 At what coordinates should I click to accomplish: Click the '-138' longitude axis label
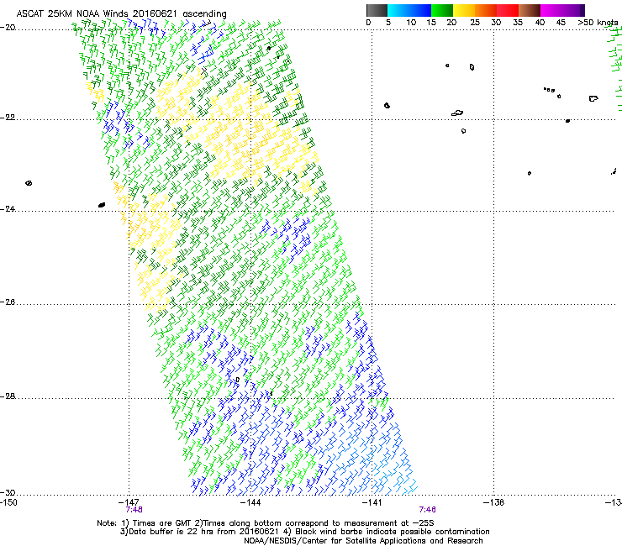pyautogui.click(x=494, y=502)
